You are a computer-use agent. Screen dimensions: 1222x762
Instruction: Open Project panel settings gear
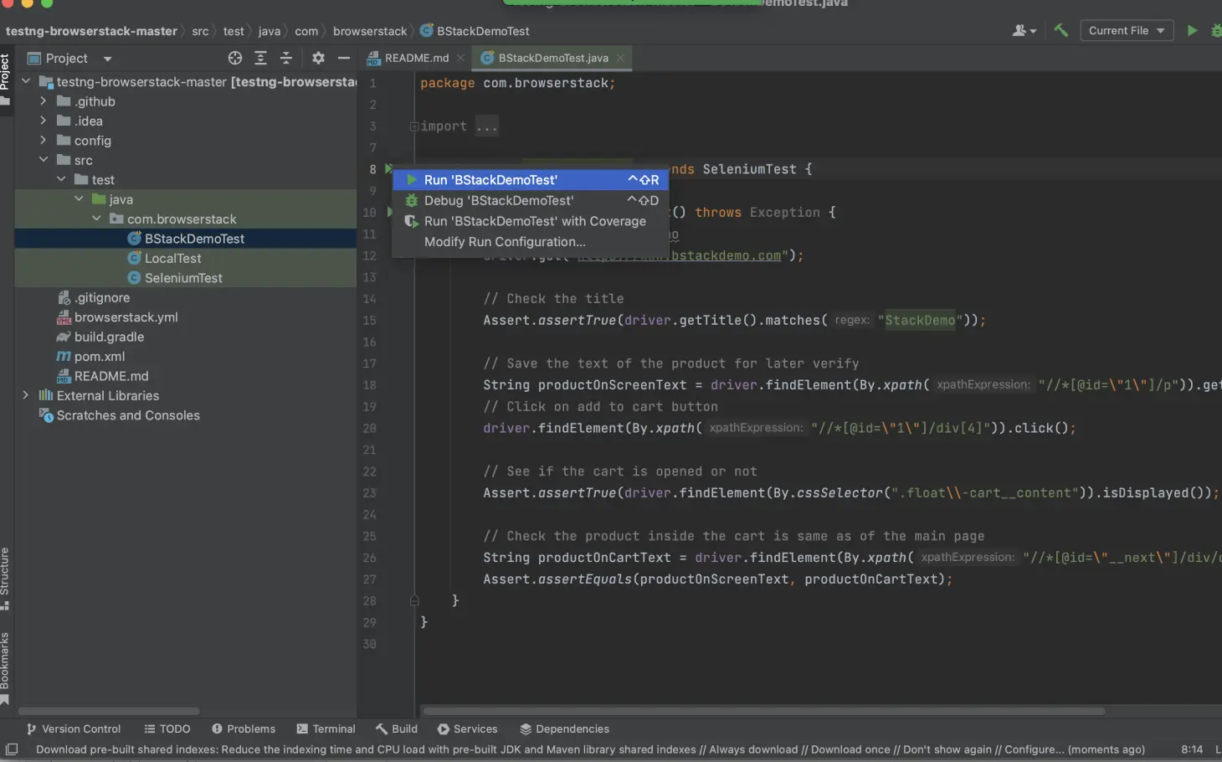[x=318, y=58]
